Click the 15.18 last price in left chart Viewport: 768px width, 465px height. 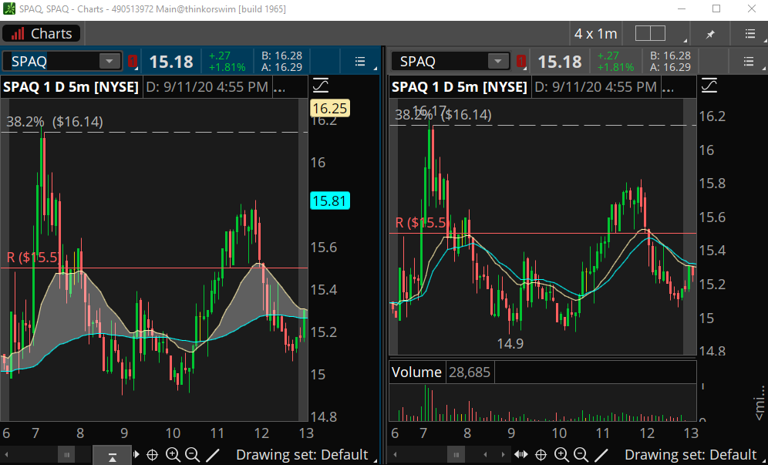tap(171, 62)
